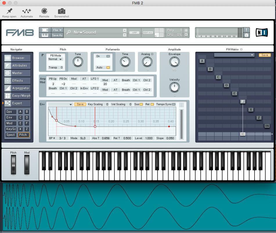Select the Automate tool icon
276x233 pixels.
tap(26, 11)
